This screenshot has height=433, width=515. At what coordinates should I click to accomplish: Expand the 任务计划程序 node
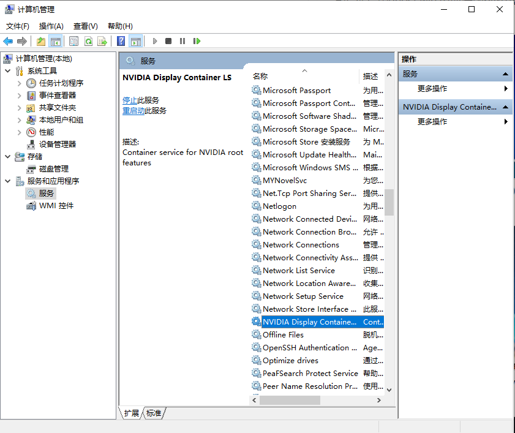tap(20, 83)
